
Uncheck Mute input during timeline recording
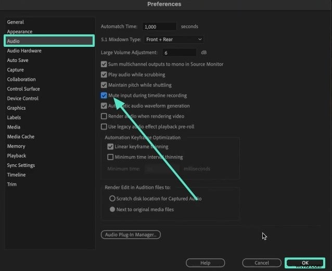[x=104, y=95]
